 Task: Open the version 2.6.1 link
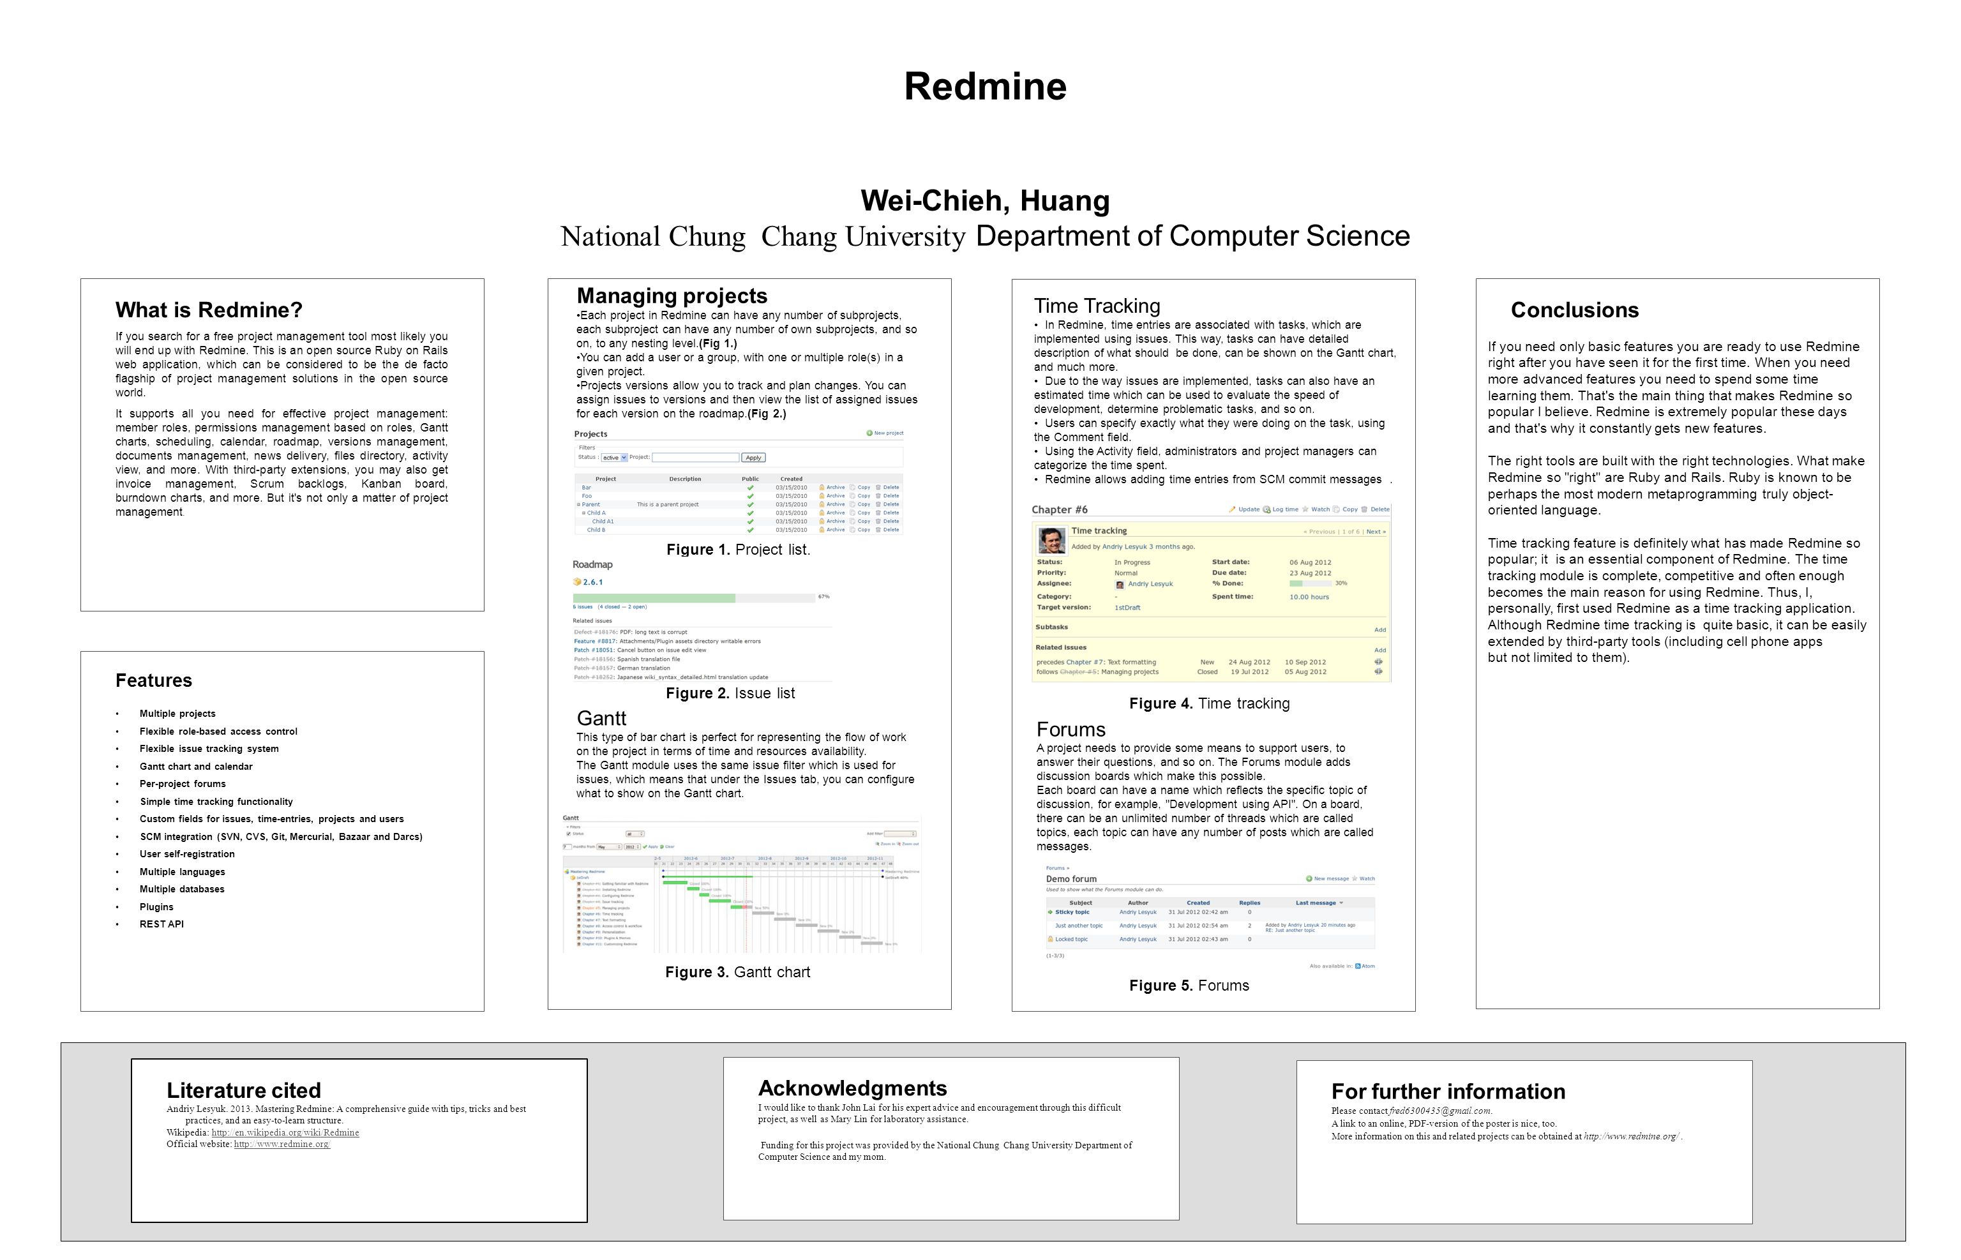(593, 581)
